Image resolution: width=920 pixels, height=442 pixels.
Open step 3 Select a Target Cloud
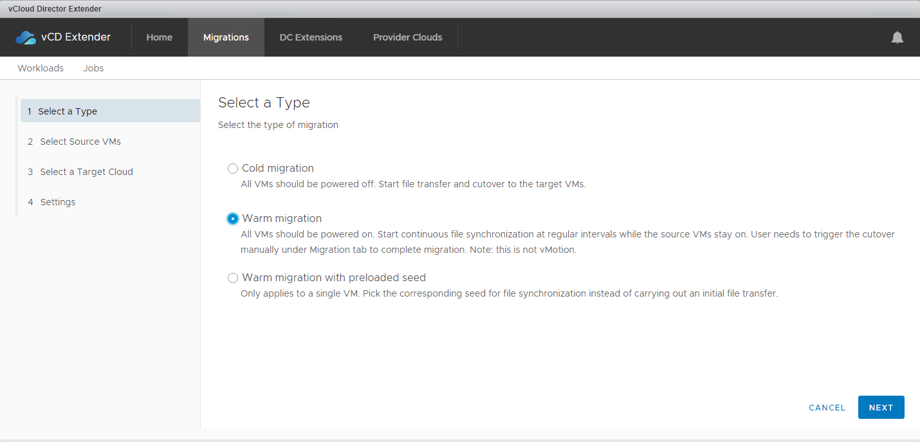coord(86,172)
